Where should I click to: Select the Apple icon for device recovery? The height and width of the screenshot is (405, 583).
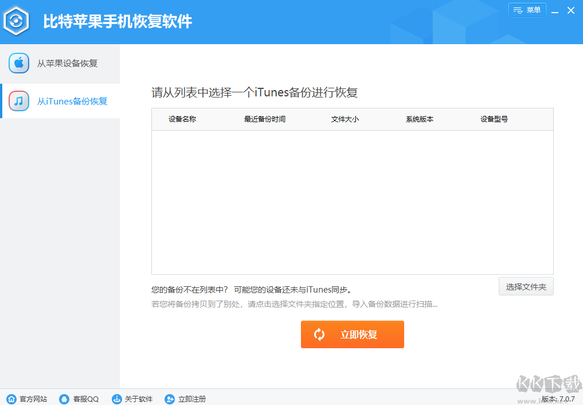(x=19, y=63)
